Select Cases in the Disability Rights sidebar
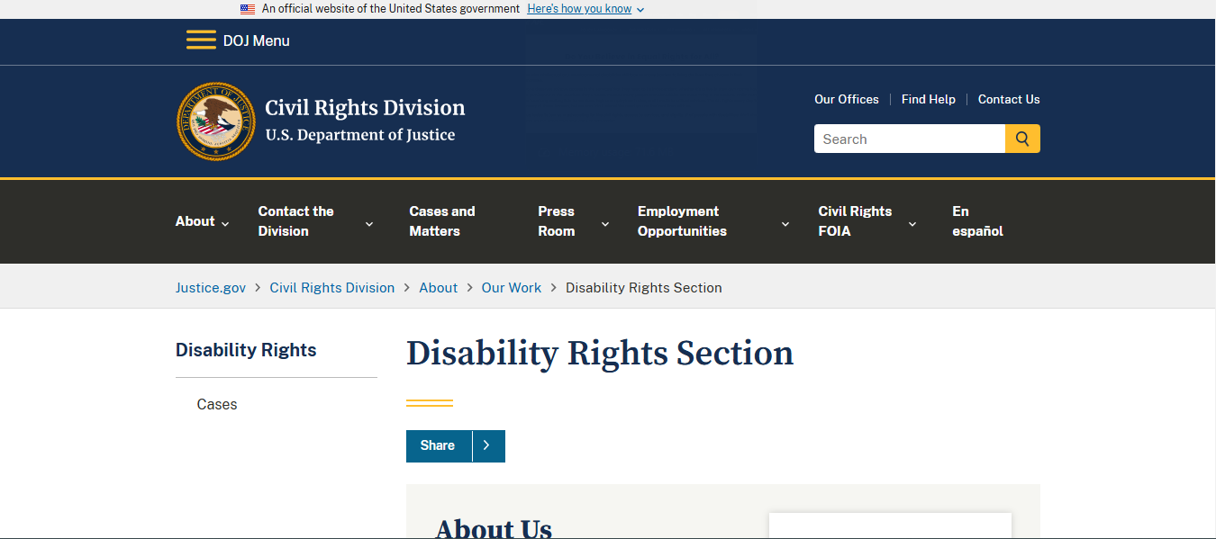Viewport: 1216px width, 539px height. click(217, 405)
